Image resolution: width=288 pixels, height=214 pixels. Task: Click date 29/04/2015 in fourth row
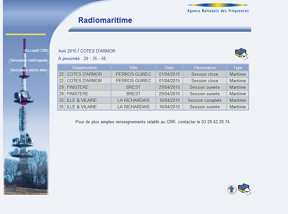(x=169, y=94)
